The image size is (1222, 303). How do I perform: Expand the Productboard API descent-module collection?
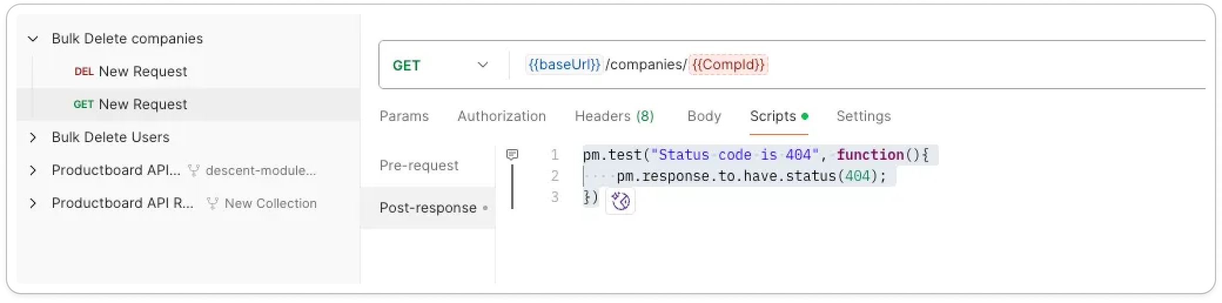(33, 170)
